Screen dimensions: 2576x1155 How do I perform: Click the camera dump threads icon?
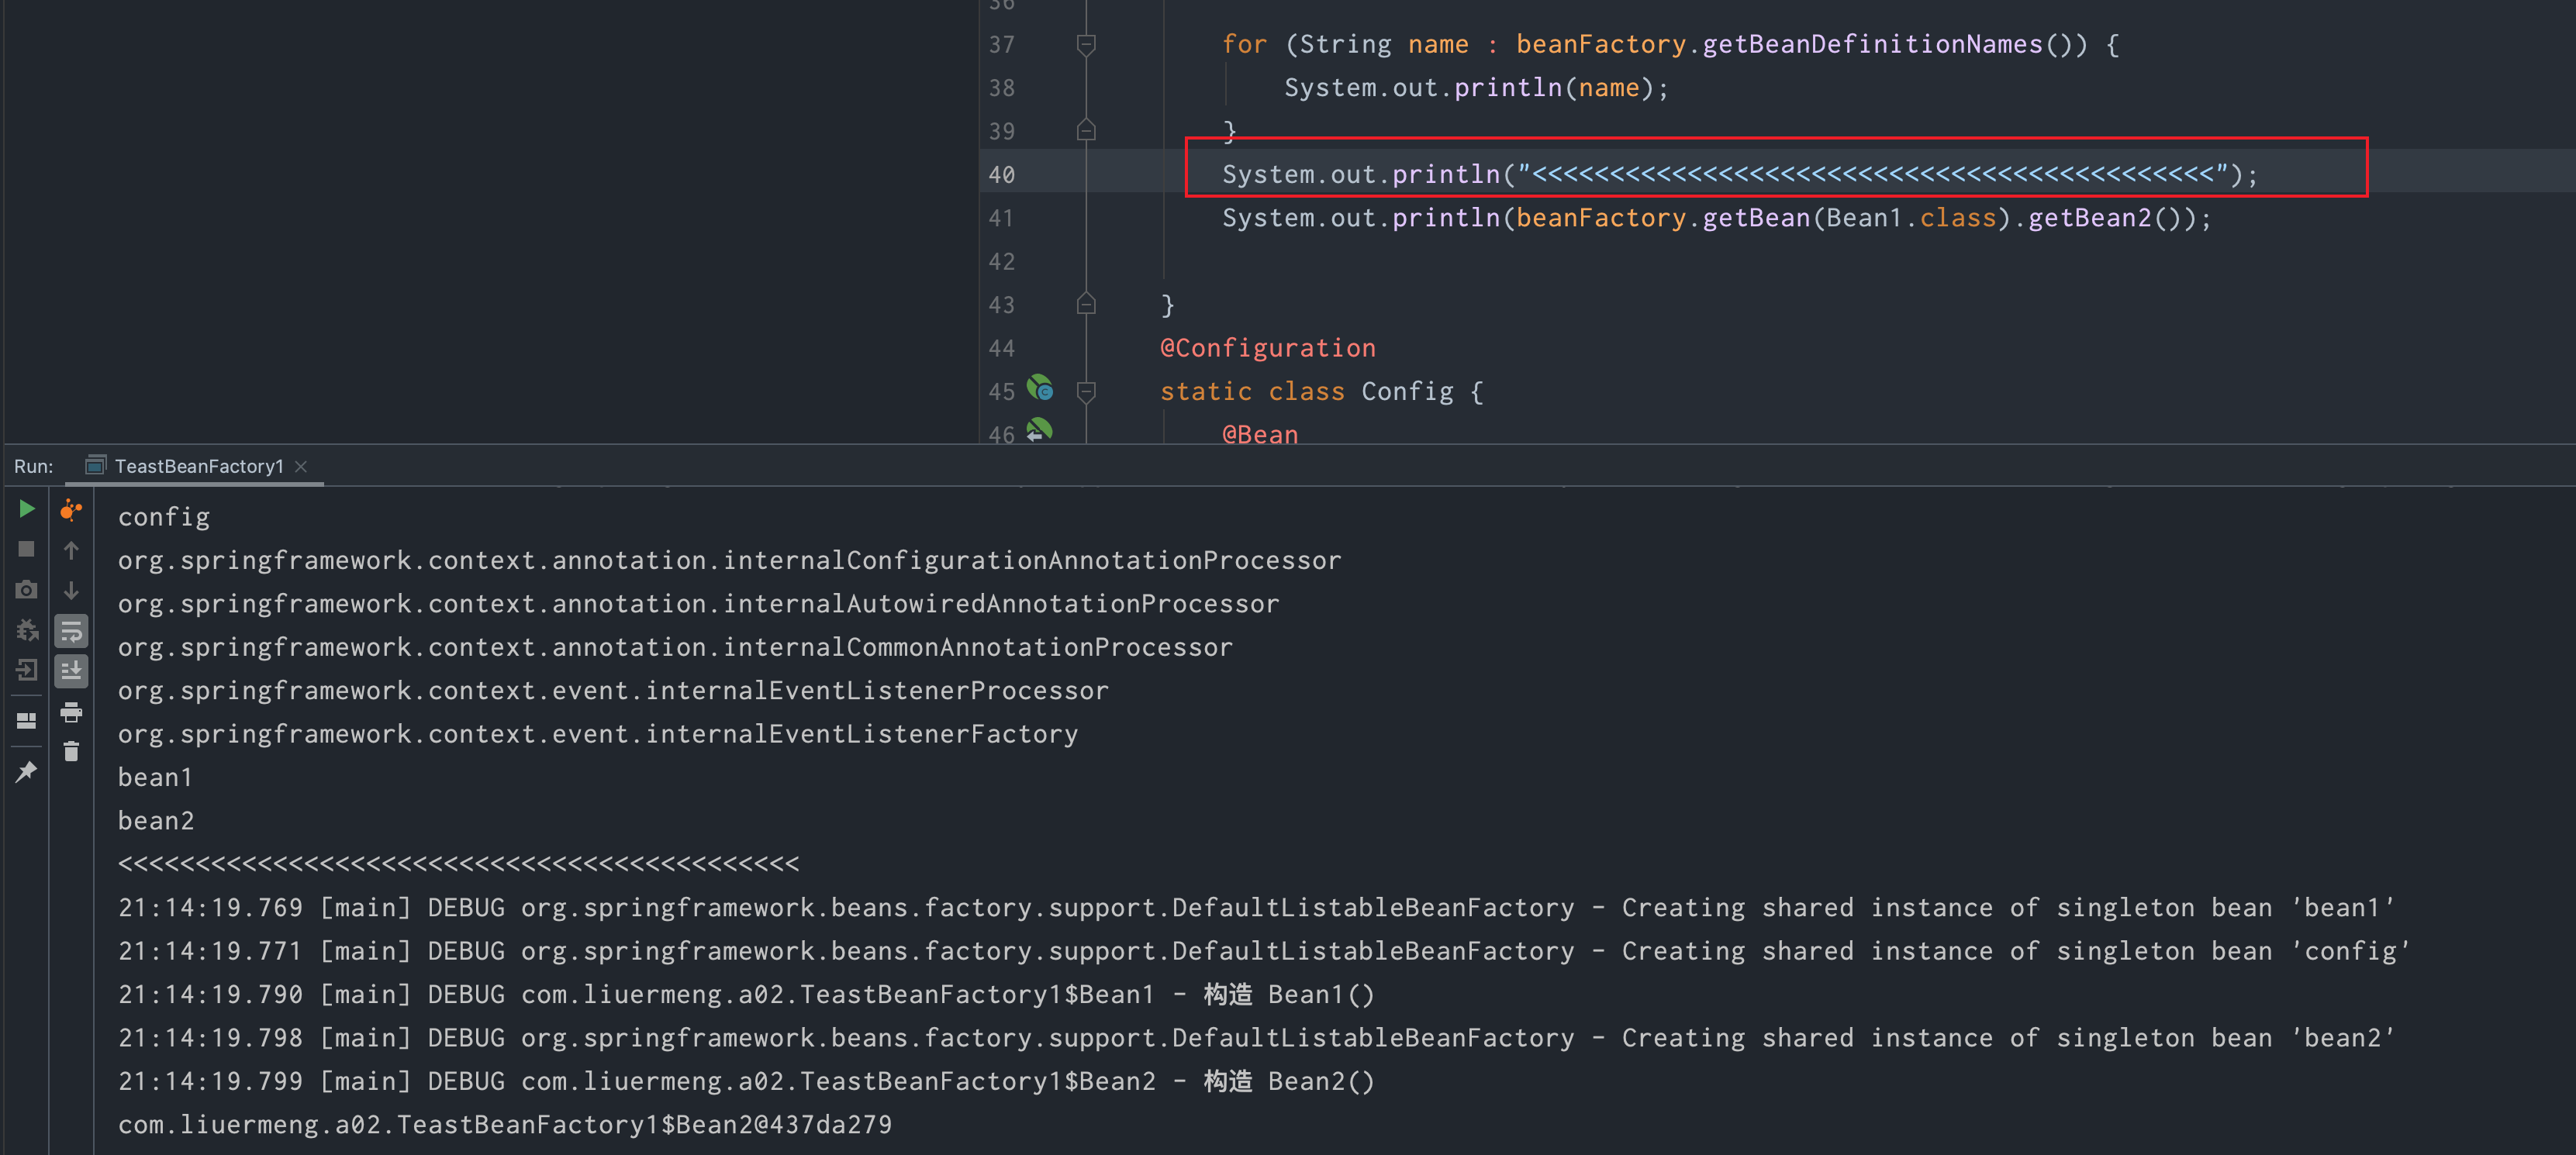coord(27,590)
